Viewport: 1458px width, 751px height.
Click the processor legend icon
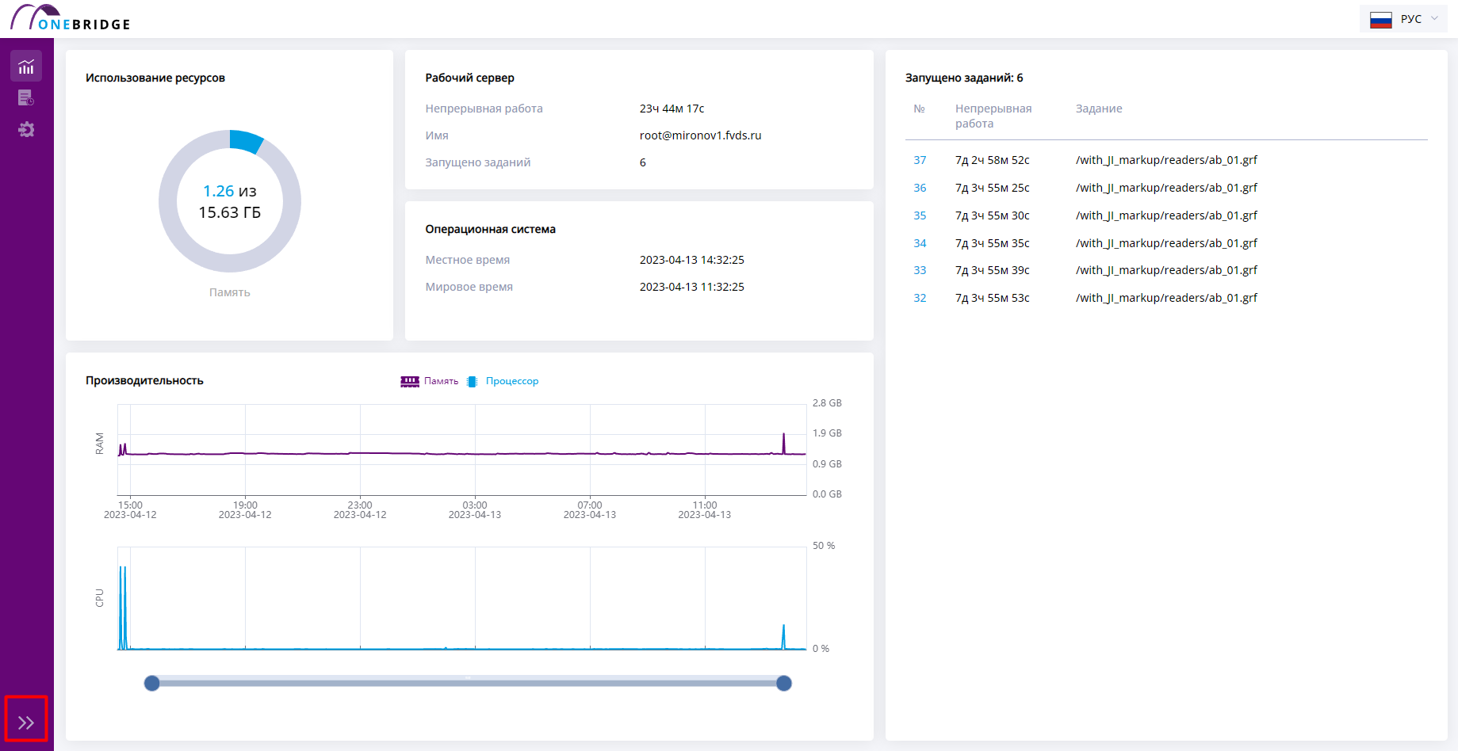click(x=473, y=381)
